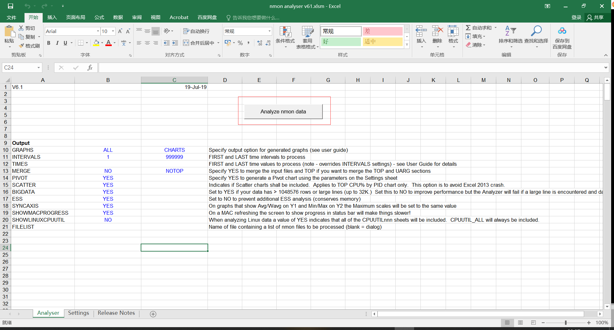
Task: Select the Format Painter brush
Action: tap(21, 46)
